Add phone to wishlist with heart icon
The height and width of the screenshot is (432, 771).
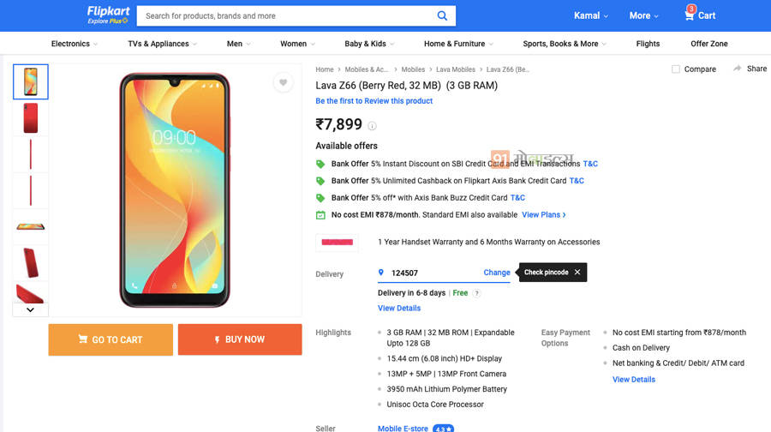click(284, 82)
